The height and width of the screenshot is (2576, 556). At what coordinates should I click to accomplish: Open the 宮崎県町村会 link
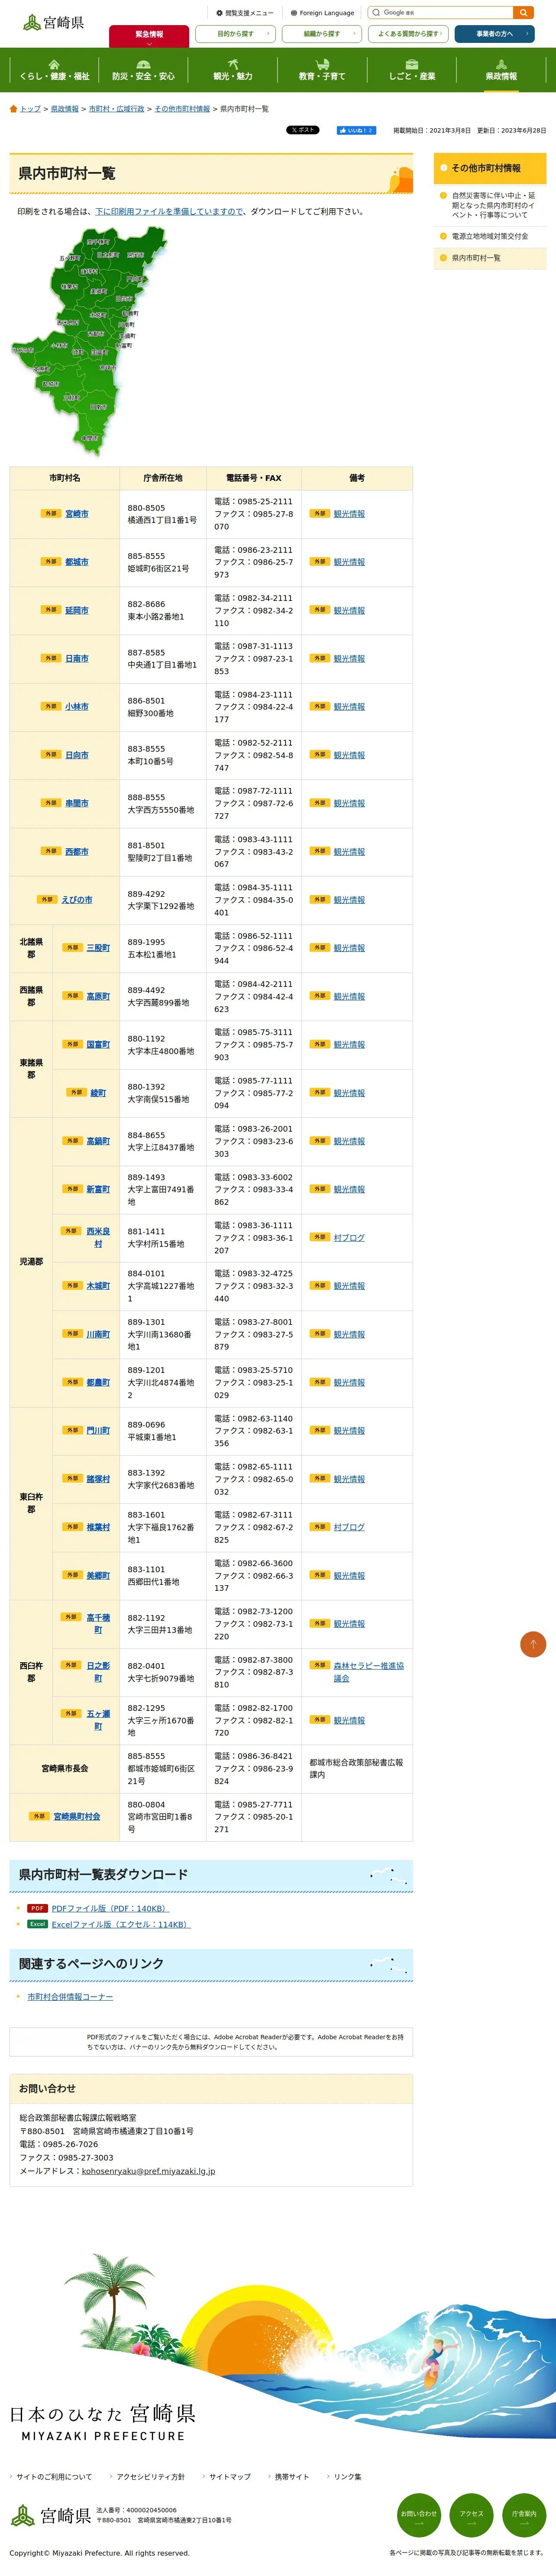[x=77, y=1816]
